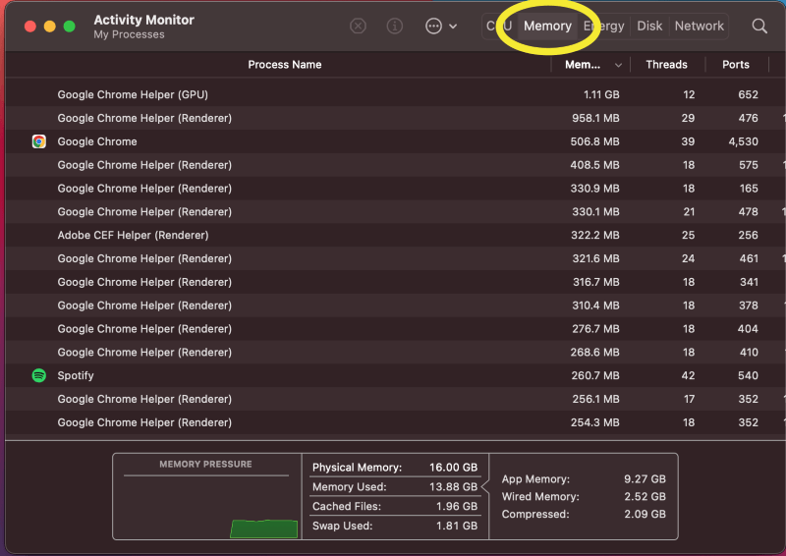Click the 506.8 MB memory value
The image size is (786, 556).
click(594, 141)
